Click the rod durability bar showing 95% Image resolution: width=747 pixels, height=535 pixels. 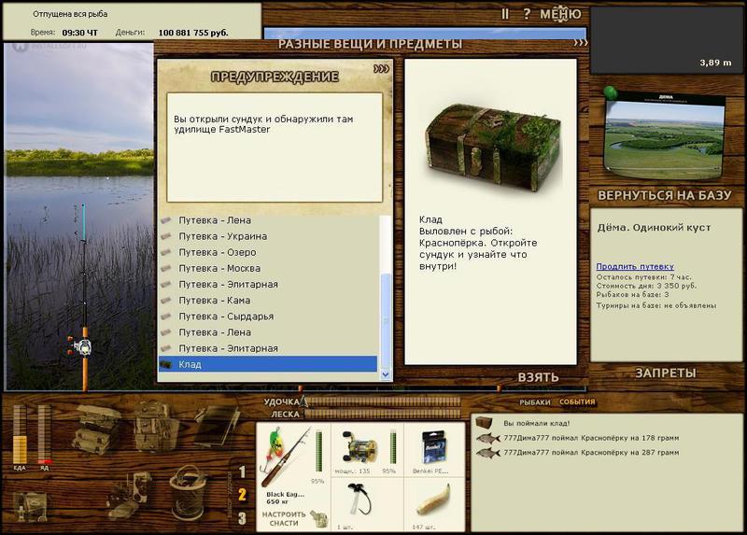pyautogui.click(x=318, y=451)
